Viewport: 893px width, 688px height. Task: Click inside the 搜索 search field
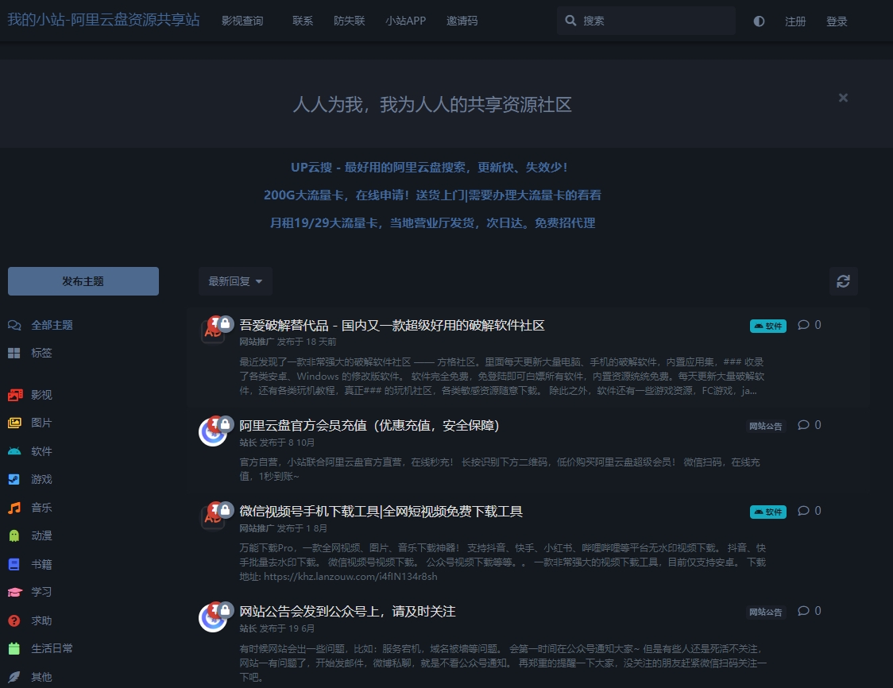click(x=646, y=21)
